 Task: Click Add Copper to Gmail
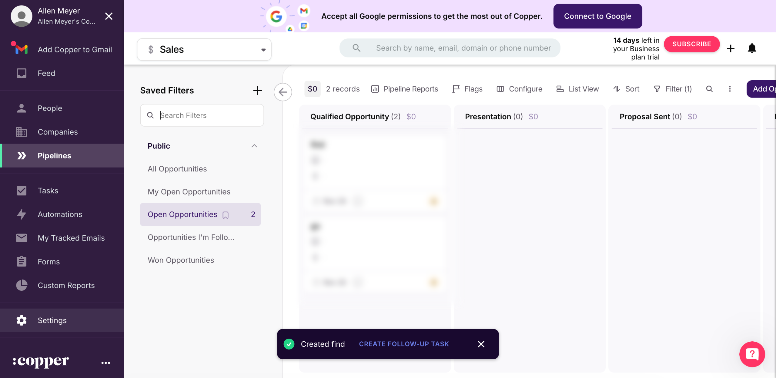click(62, 49)
